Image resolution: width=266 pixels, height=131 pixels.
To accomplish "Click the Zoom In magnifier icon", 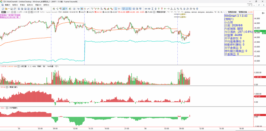I will point(178,9).
